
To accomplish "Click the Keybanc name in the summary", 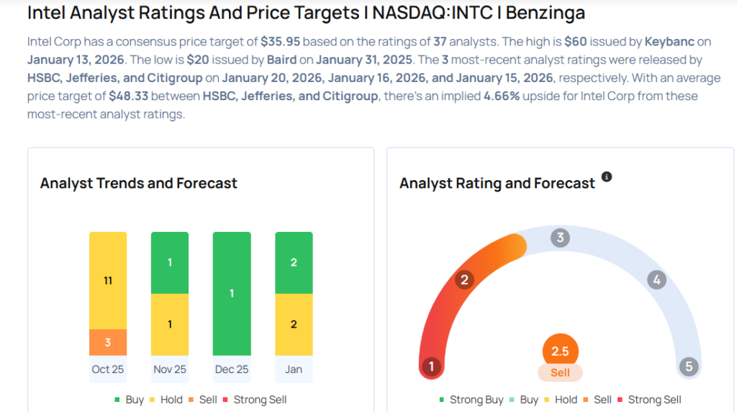I will pos(669,42).
